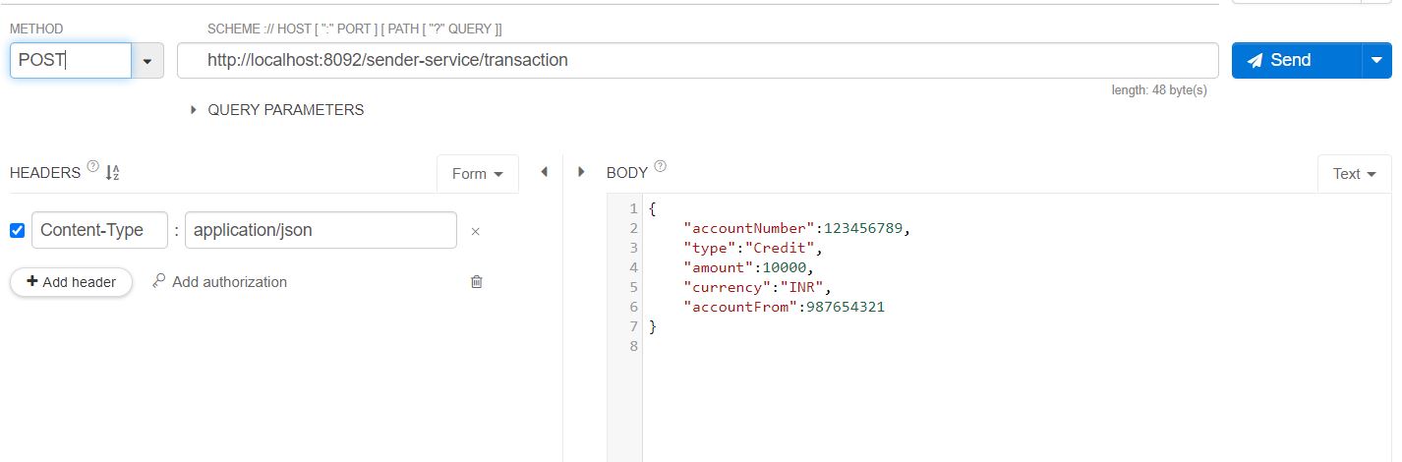Screen dimensions: 1402x462
Task: Click the Add authorization link
Action: point(219,282)
